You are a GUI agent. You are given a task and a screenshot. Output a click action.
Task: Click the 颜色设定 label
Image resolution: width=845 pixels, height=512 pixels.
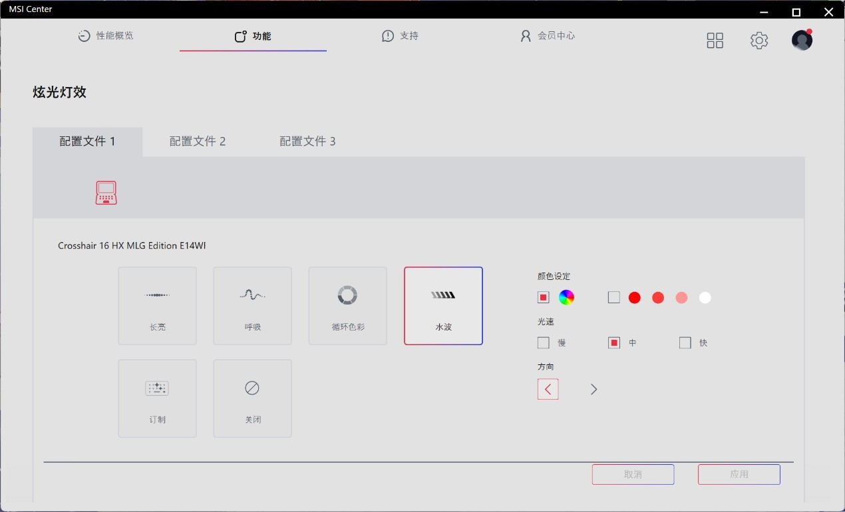click(554, 276)
